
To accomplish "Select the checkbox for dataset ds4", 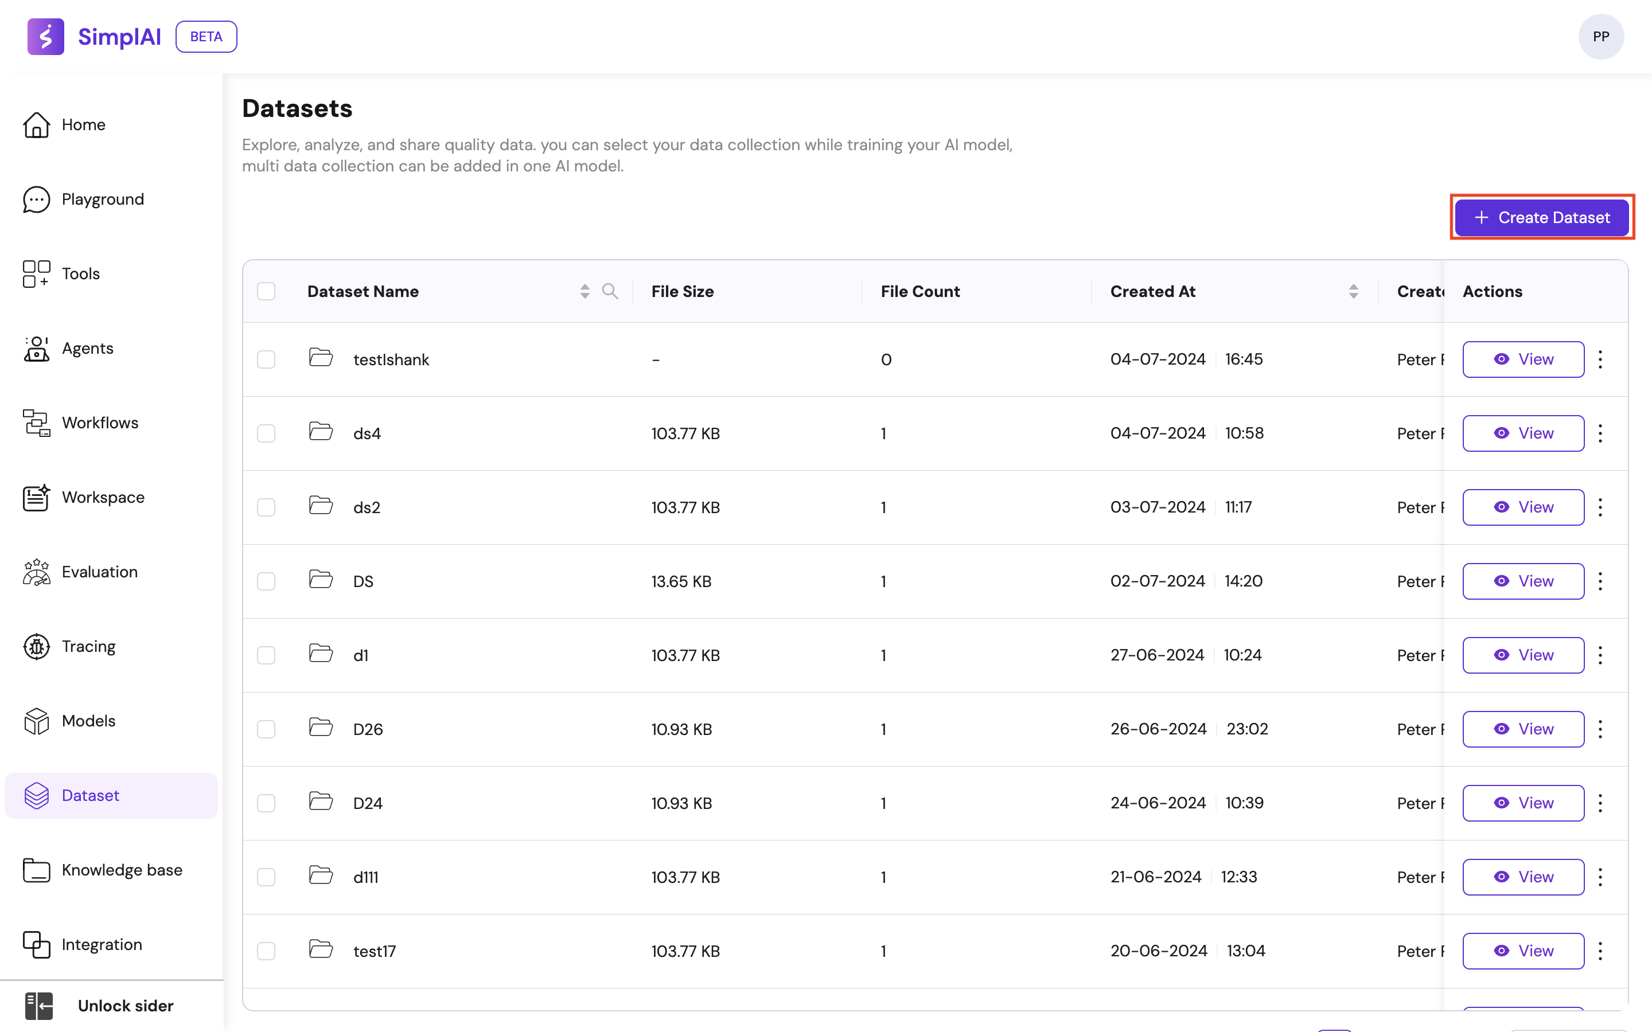I will click(267, 433).
